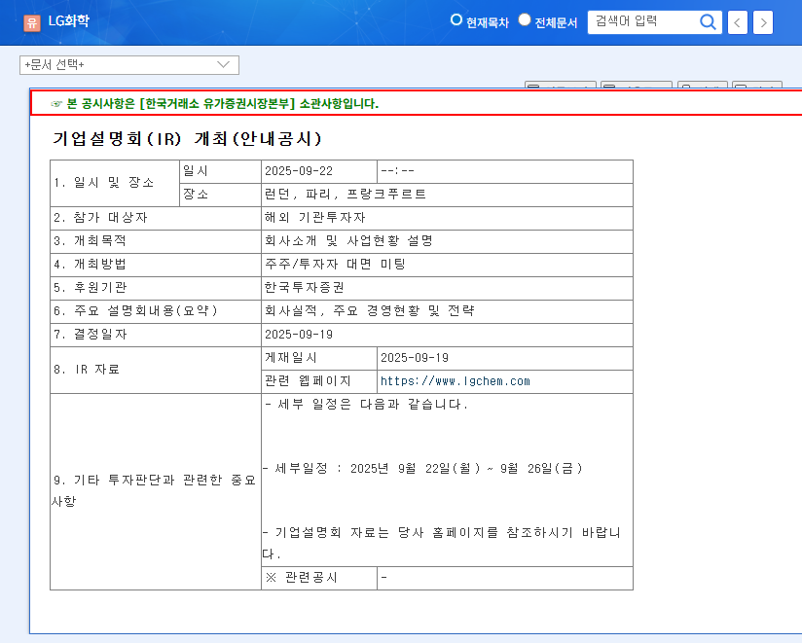802x643 pixels.
Task: Click the 회사소개 및 사업현황 설명 cell
Action: [447, 241]
